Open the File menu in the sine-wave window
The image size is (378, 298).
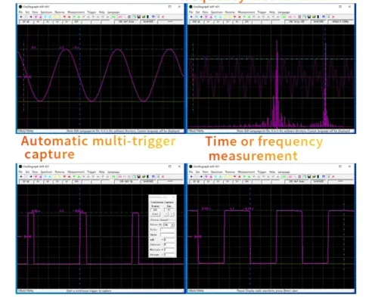coord(20,12)
